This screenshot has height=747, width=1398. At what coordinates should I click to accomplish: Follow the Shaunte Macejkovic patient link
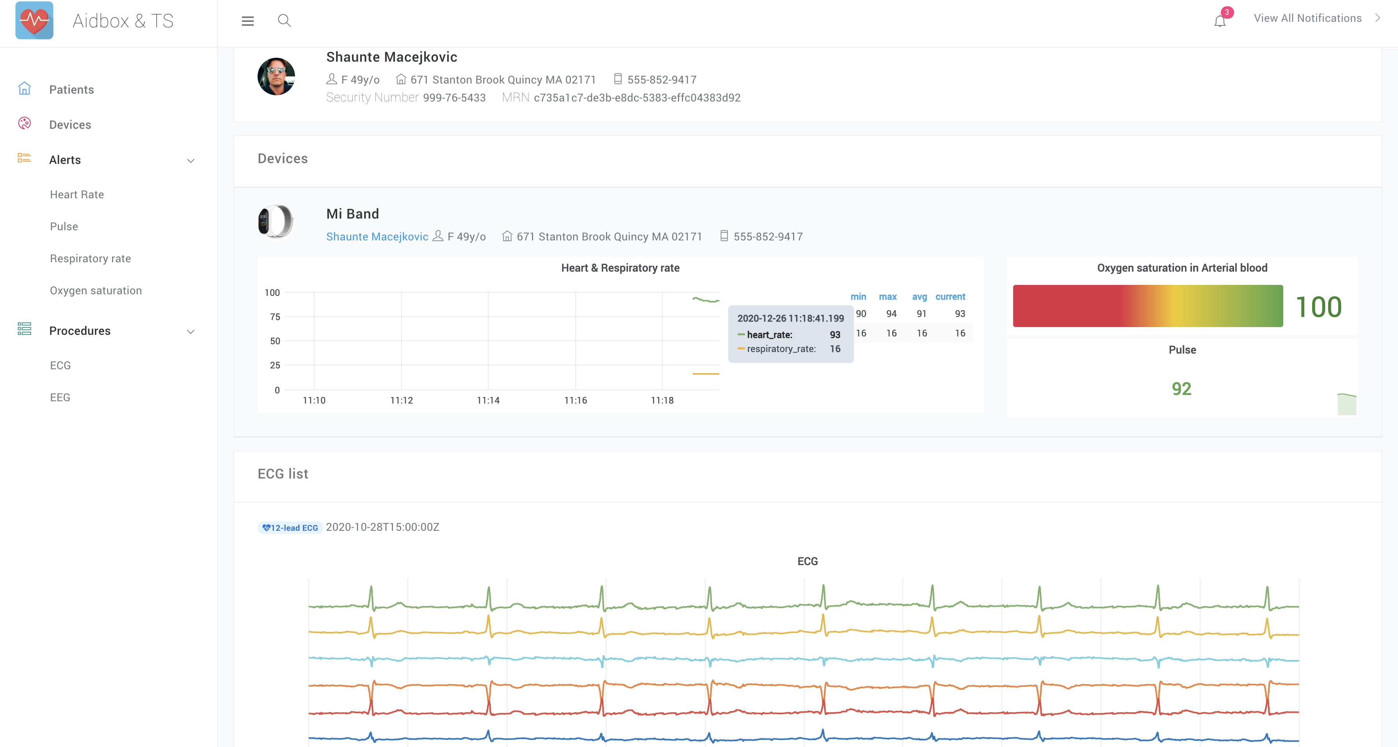pyautogui.click(x=377, y=236)
